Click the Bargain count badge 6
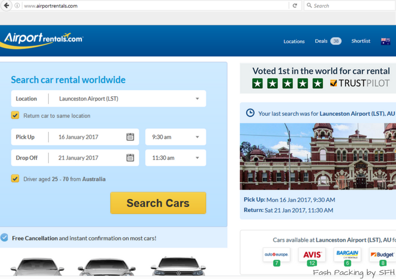Screen dimensions: 396x279 pyautogui.click(x=347, y=263)
